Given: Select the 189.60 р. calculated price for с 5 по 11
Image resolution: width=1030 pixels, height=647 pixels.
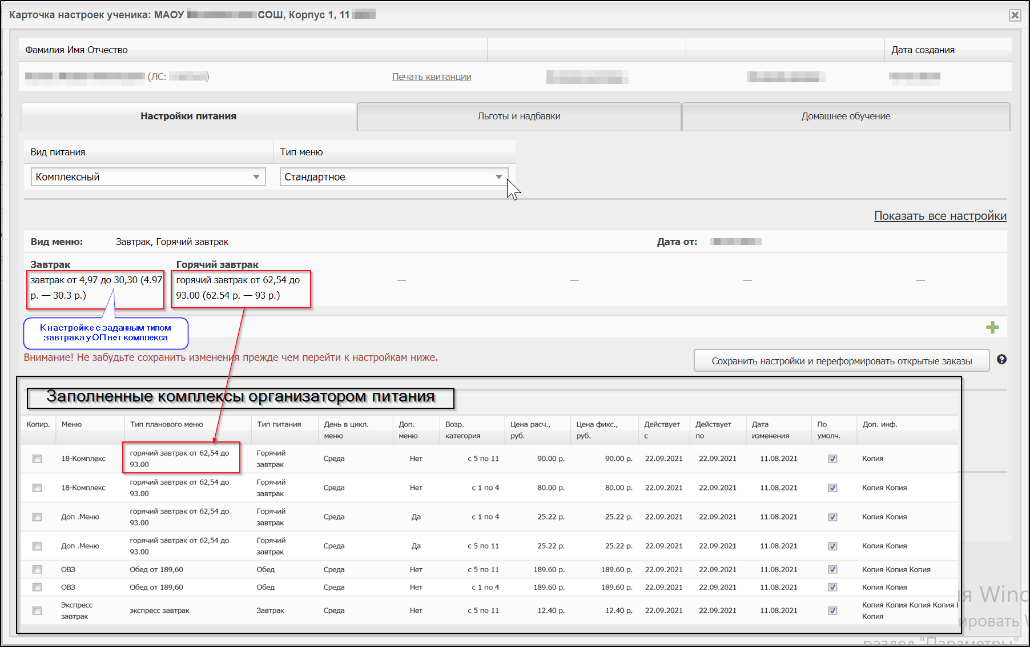Looking at the screenshot, I should 549,569.
